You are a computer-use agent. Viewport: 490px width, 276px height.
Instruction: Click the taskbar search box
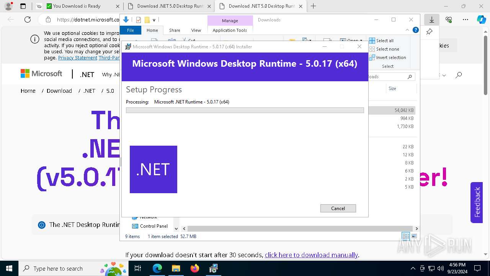73,268
